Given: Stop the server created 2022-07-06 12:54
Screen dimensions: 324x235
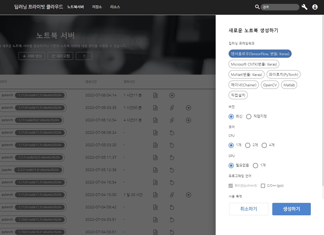Looking at the screenshot, I should click(189, 120).
